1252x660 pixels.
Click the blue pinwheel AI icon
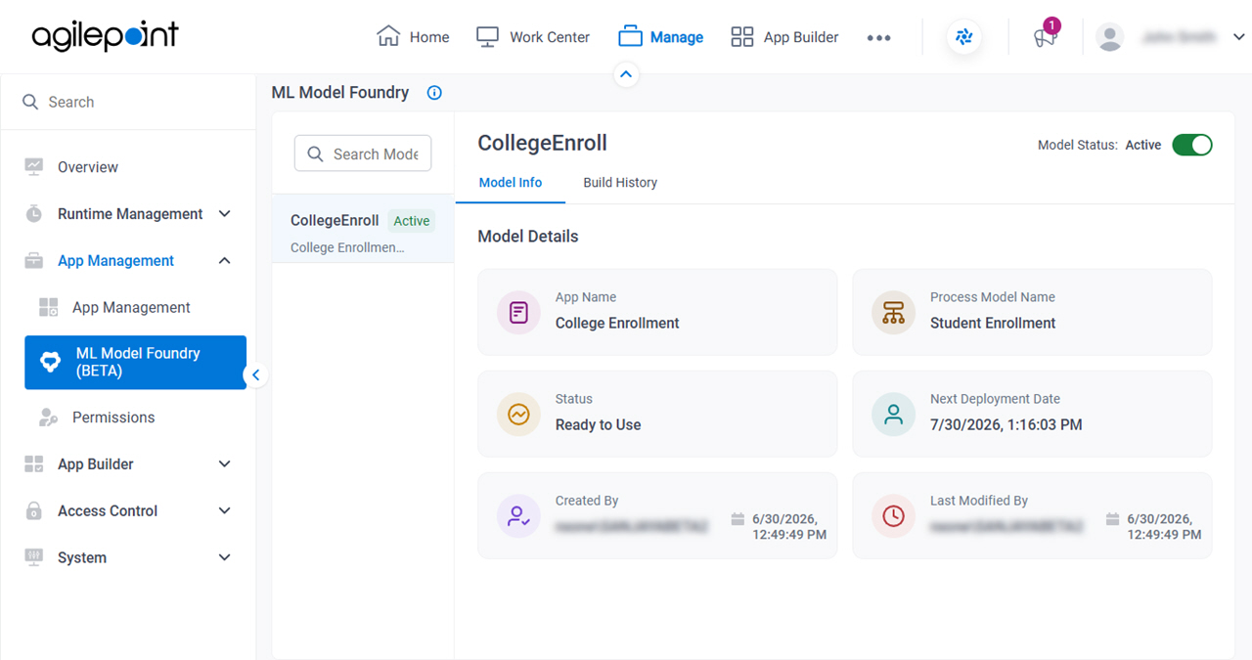(964, 37)
